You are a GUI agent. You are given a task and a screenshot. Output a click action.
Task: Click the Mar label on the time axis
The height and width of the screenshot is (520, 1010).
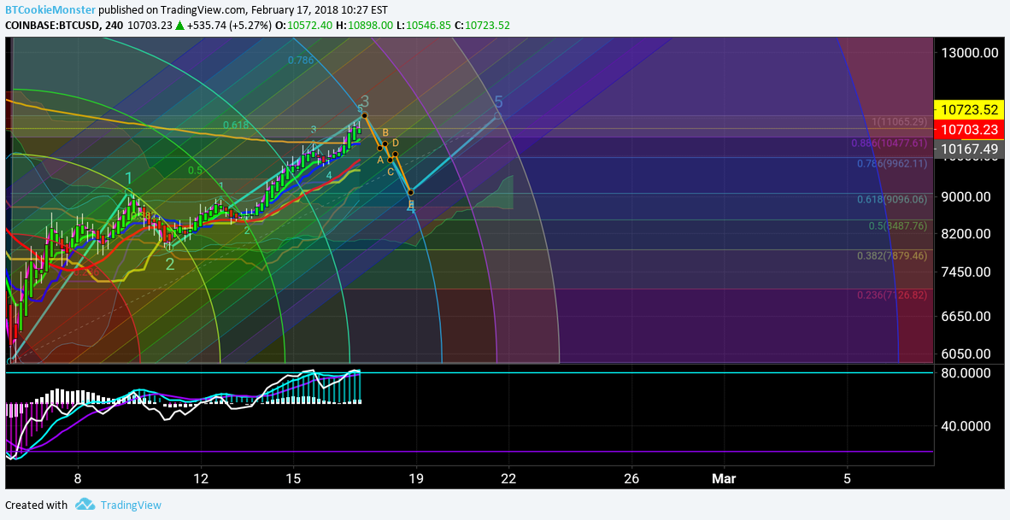tap(724, 478)
